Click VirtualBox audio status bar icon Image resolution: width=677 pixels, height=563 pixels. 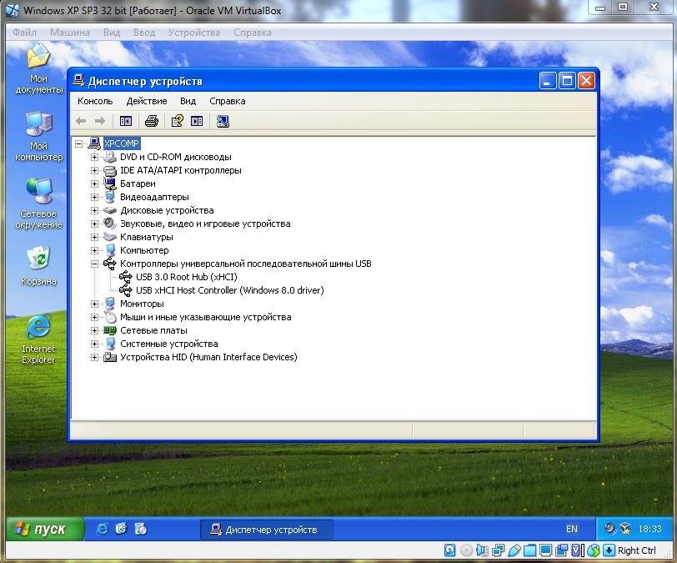click(x=482, y=550)
